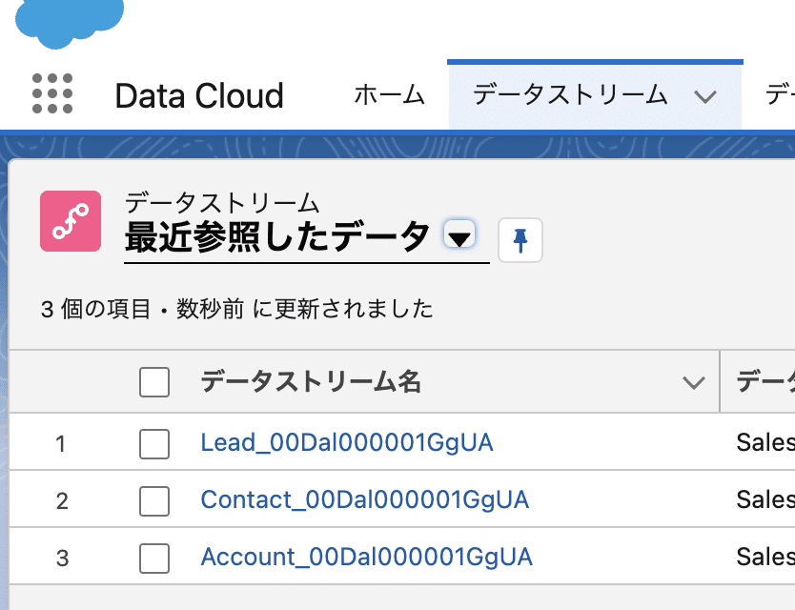Check the Lead_00Dal000001GgUA row checkbox
The width and height of the screenshot is (795, 610).
tap(154, 444)
